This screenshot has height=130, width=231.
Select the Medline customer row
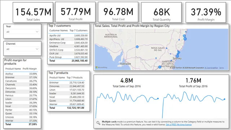[x=68, y=46]
